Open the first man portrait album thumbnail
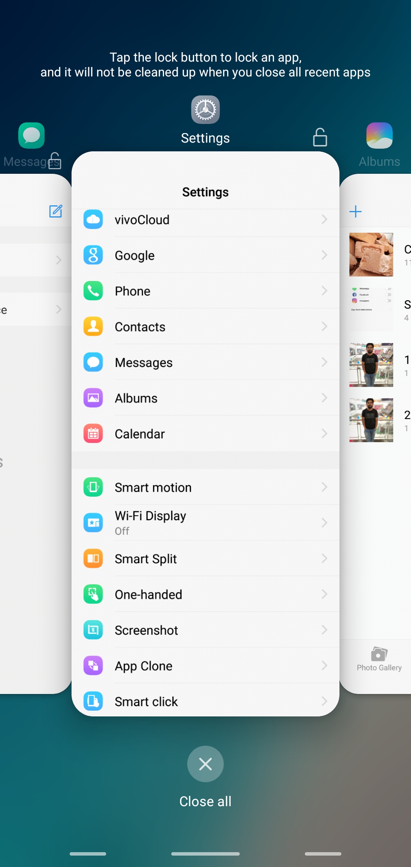 (x=371, y=365)
